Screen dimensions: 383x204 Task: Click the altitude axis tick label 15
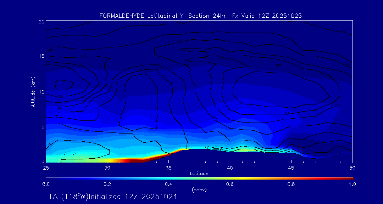click(x=41, y=56)
